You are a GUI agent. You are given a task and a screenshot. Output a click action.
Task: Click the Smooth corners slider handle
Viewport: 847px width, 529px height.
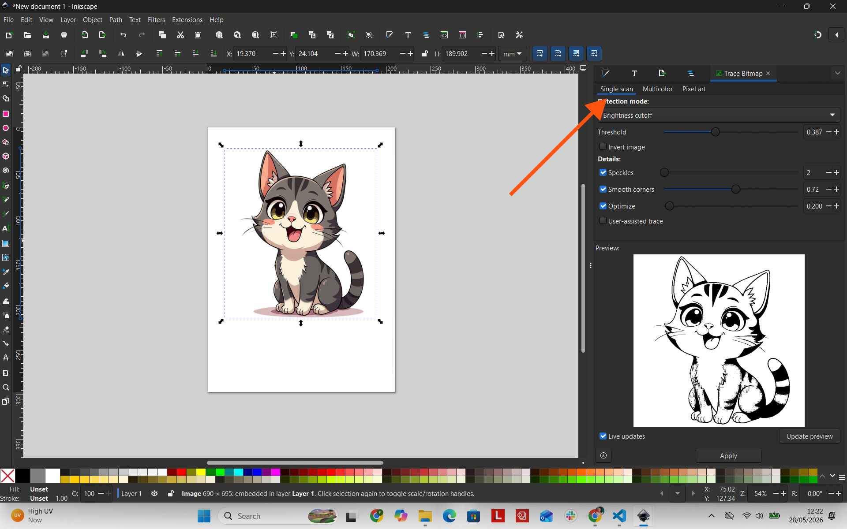tap(735, 189)
